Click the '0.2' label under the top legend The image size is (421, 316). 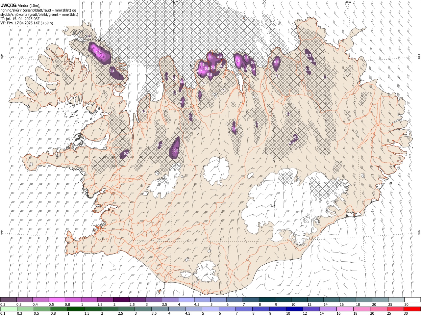point(3,304)
